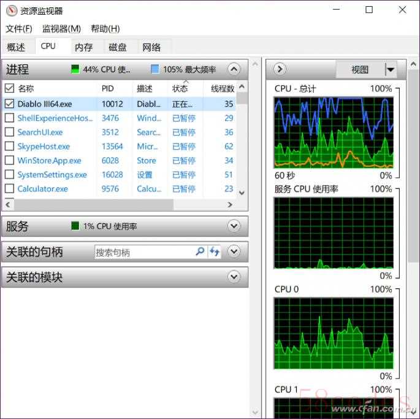Viewport: 420px width, 419px height.
Task: Select the SearchUI.exe process name
Action: (x=40, y=132)
